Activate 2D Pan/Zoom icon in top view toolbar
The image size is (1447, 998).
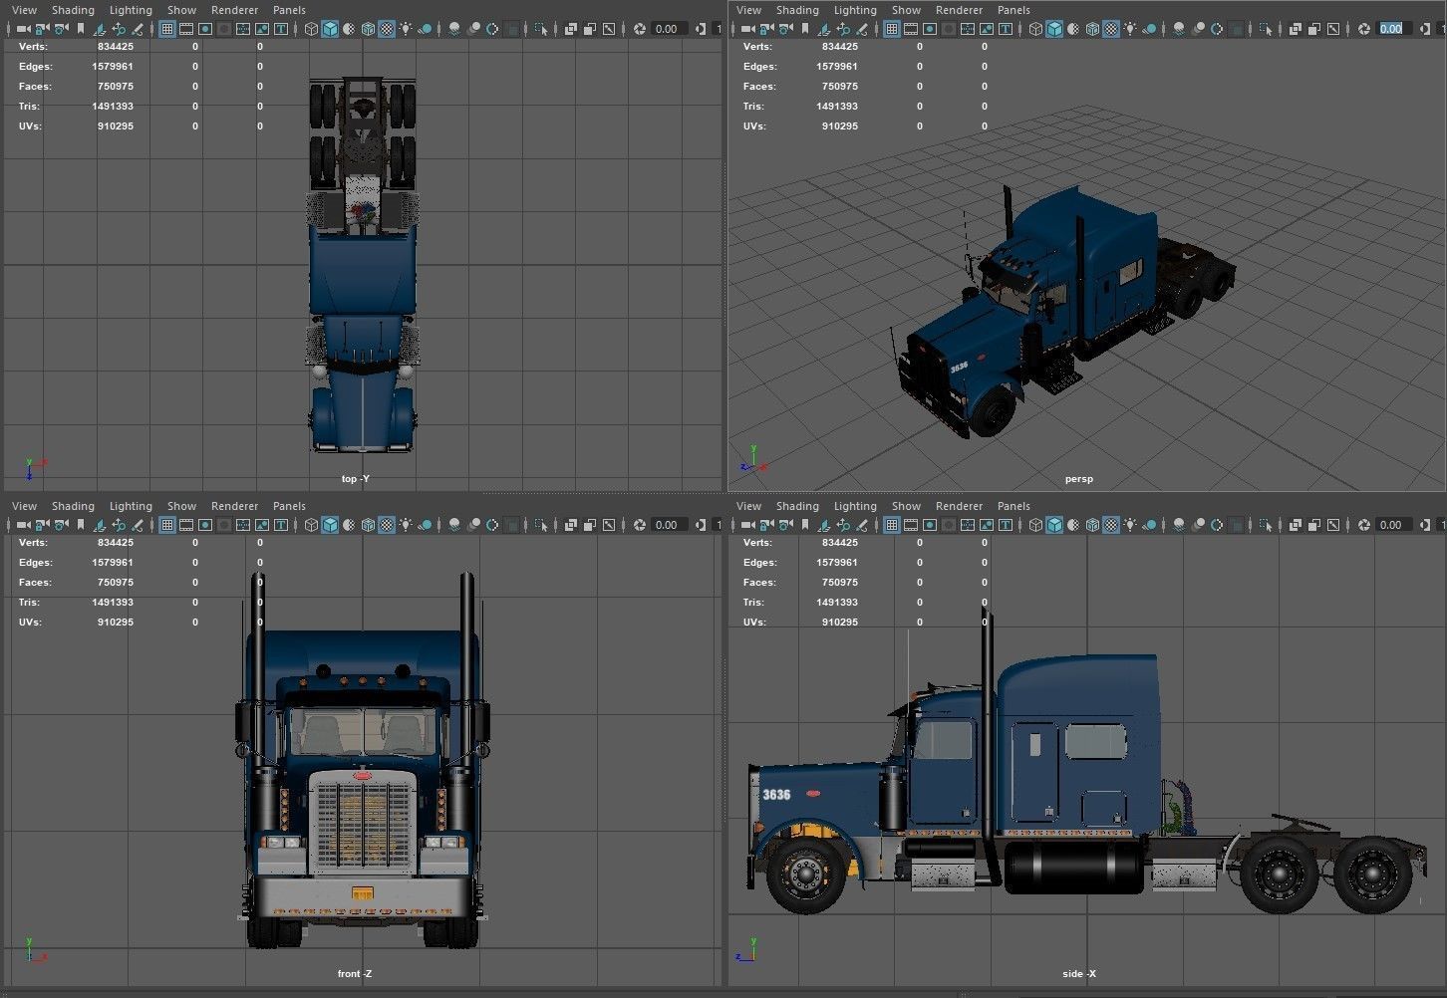point(118,29)
